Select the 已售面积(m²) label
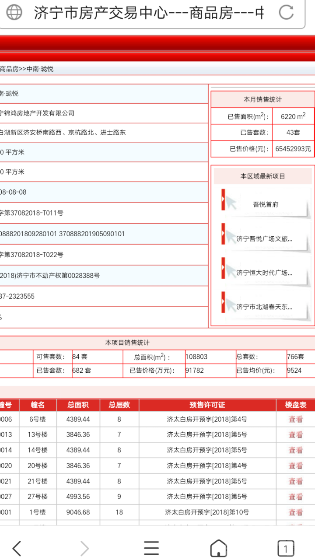This screenshot has width=315, height=560. point(247,116)
